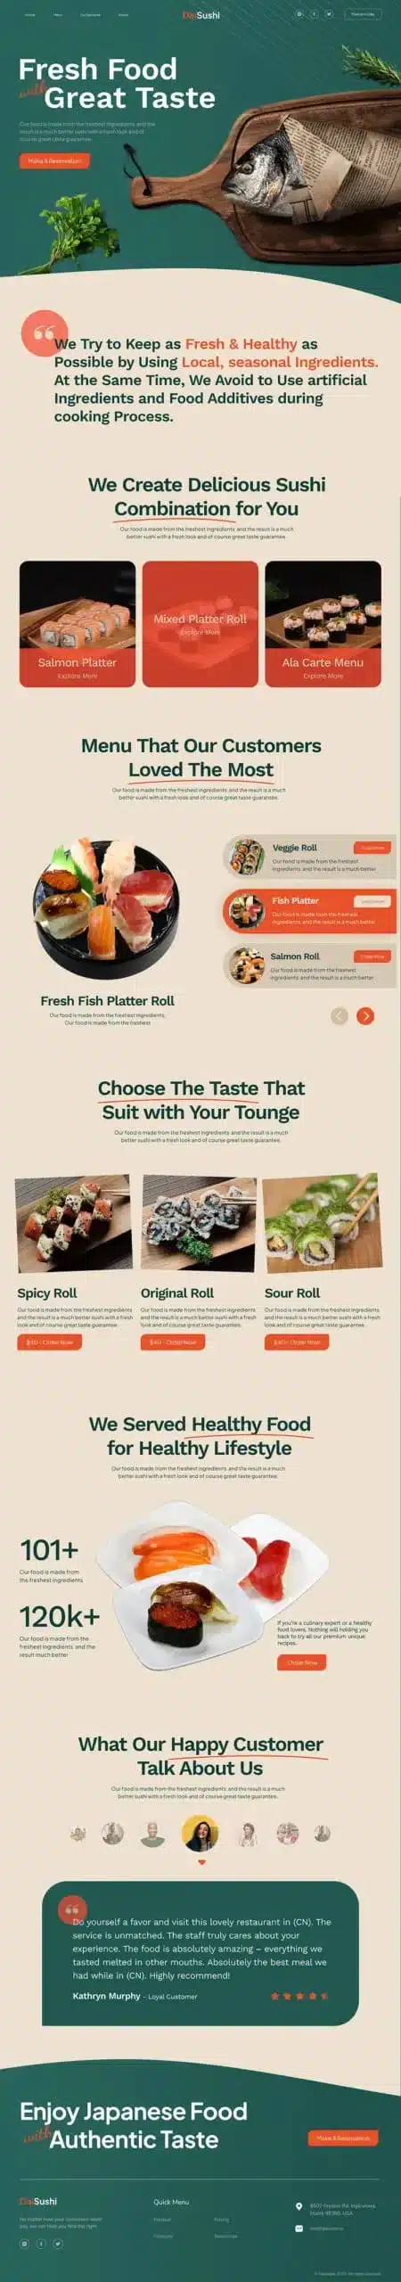Click the Sour Roll image
This screenshot has height=2282, width=401.
(x=322, y=1222)
